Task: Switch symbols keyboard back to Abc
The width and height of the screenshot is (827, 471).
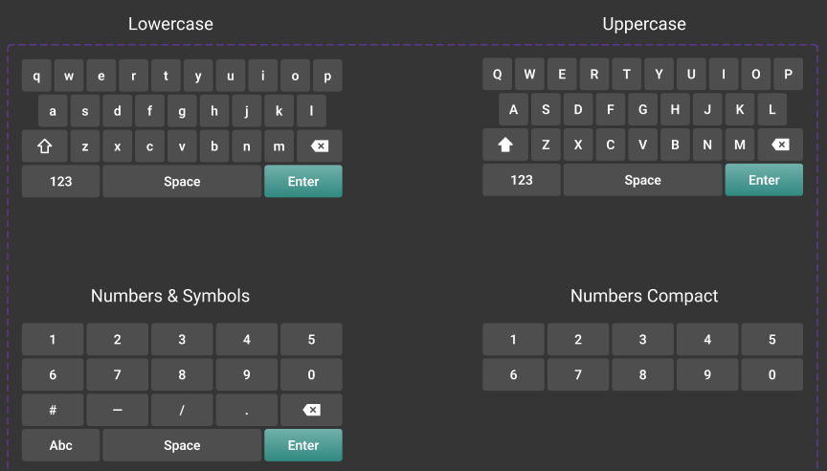Action: click(x=61, y=445)
